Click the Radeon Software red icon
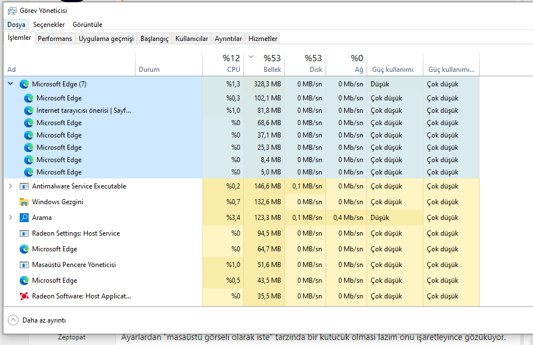The height and width of the screenshot is (345, 533). point(24,296)
